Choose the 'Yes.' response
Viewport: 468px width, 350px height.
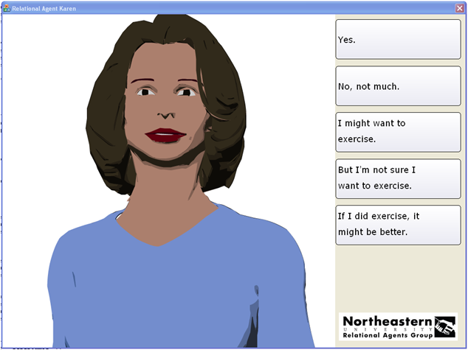[x=398, y=39]
